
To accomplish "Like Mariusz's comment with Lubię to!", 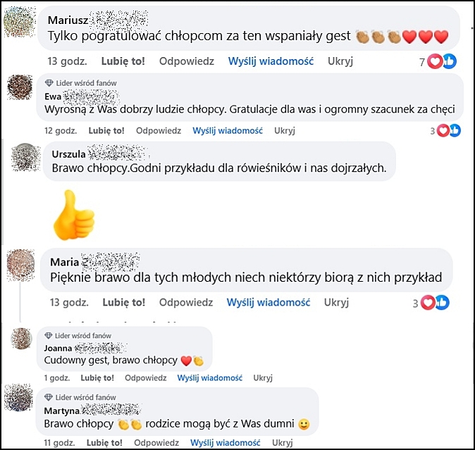I will (123, 61).
